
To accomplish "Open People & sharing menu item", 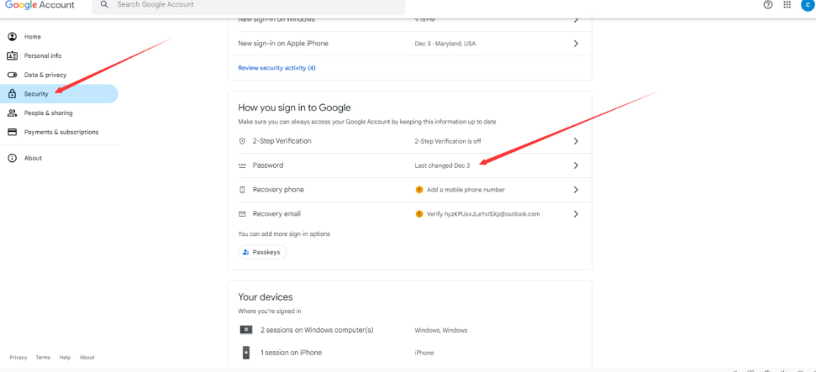I will coord(48,113).
